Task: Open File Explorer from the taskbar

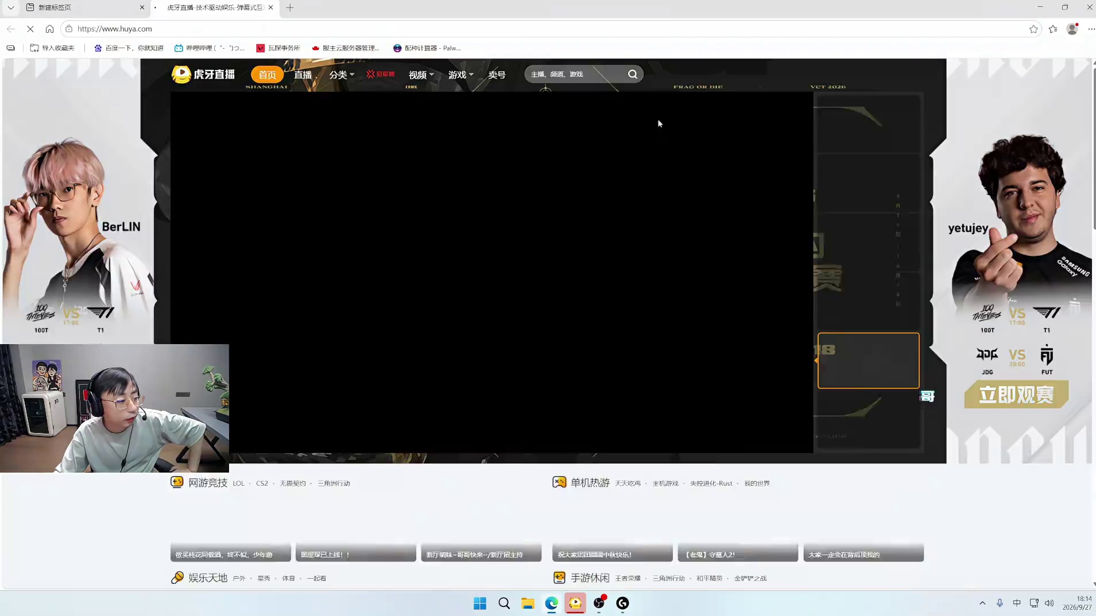Action: [528, 603]
